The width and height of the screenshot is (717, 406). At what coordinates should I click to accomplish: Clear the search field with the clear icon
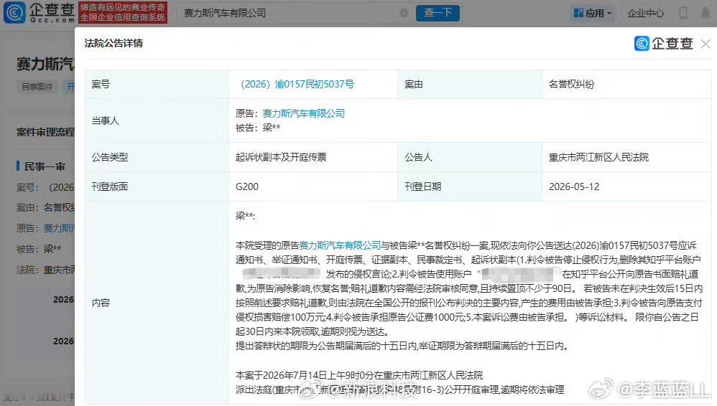point(404,13)
